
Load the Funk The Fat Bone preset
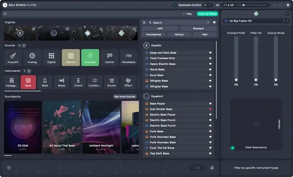click(179, 148)
